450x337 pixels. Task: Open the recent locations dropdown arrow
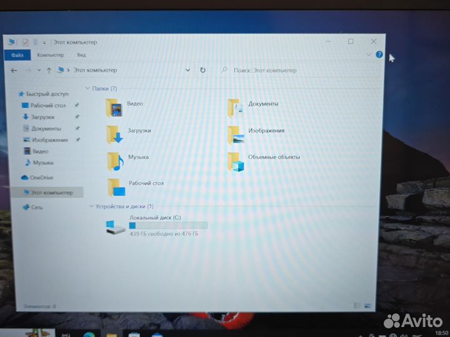(39, 71)
